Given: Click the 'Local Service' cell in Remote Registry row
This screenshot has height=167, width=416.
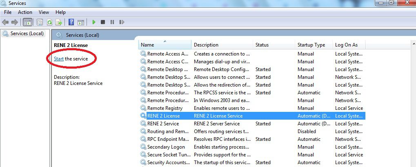Looking at the screenshot, I should tap(349, 108).
